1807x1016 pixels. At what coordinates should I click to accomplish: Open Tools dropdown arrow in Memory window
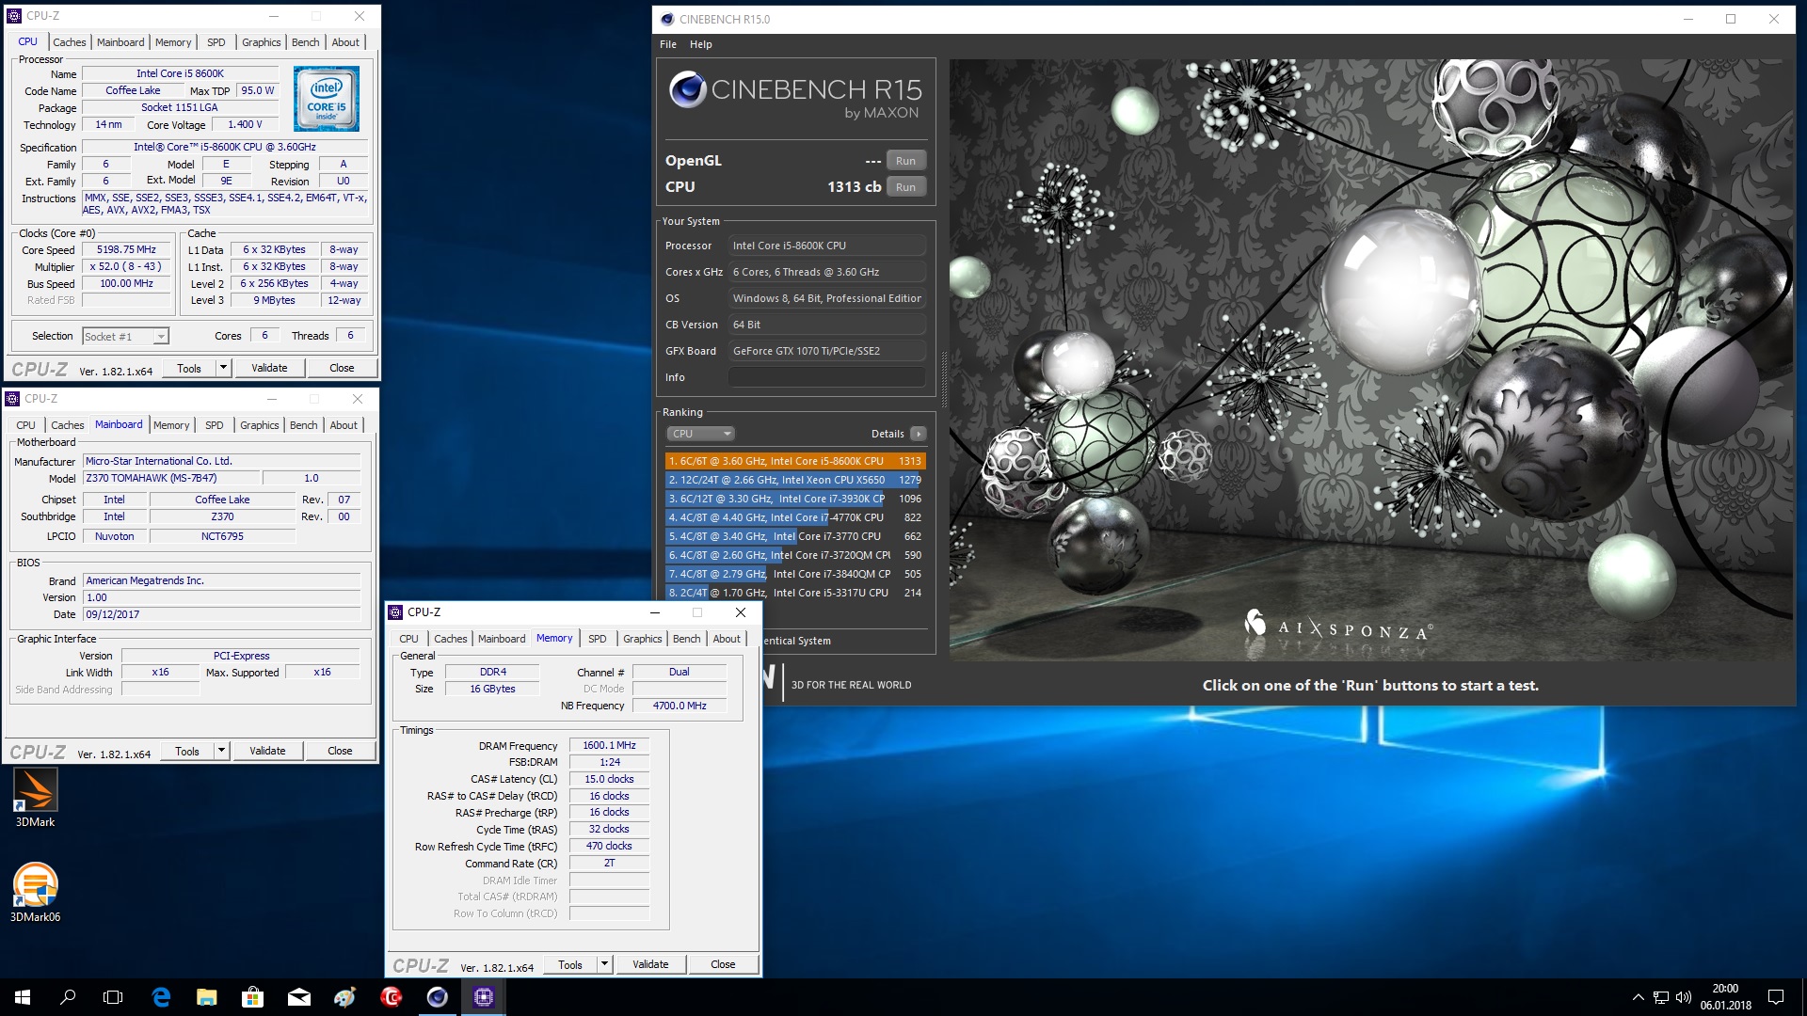pos(604,964)
